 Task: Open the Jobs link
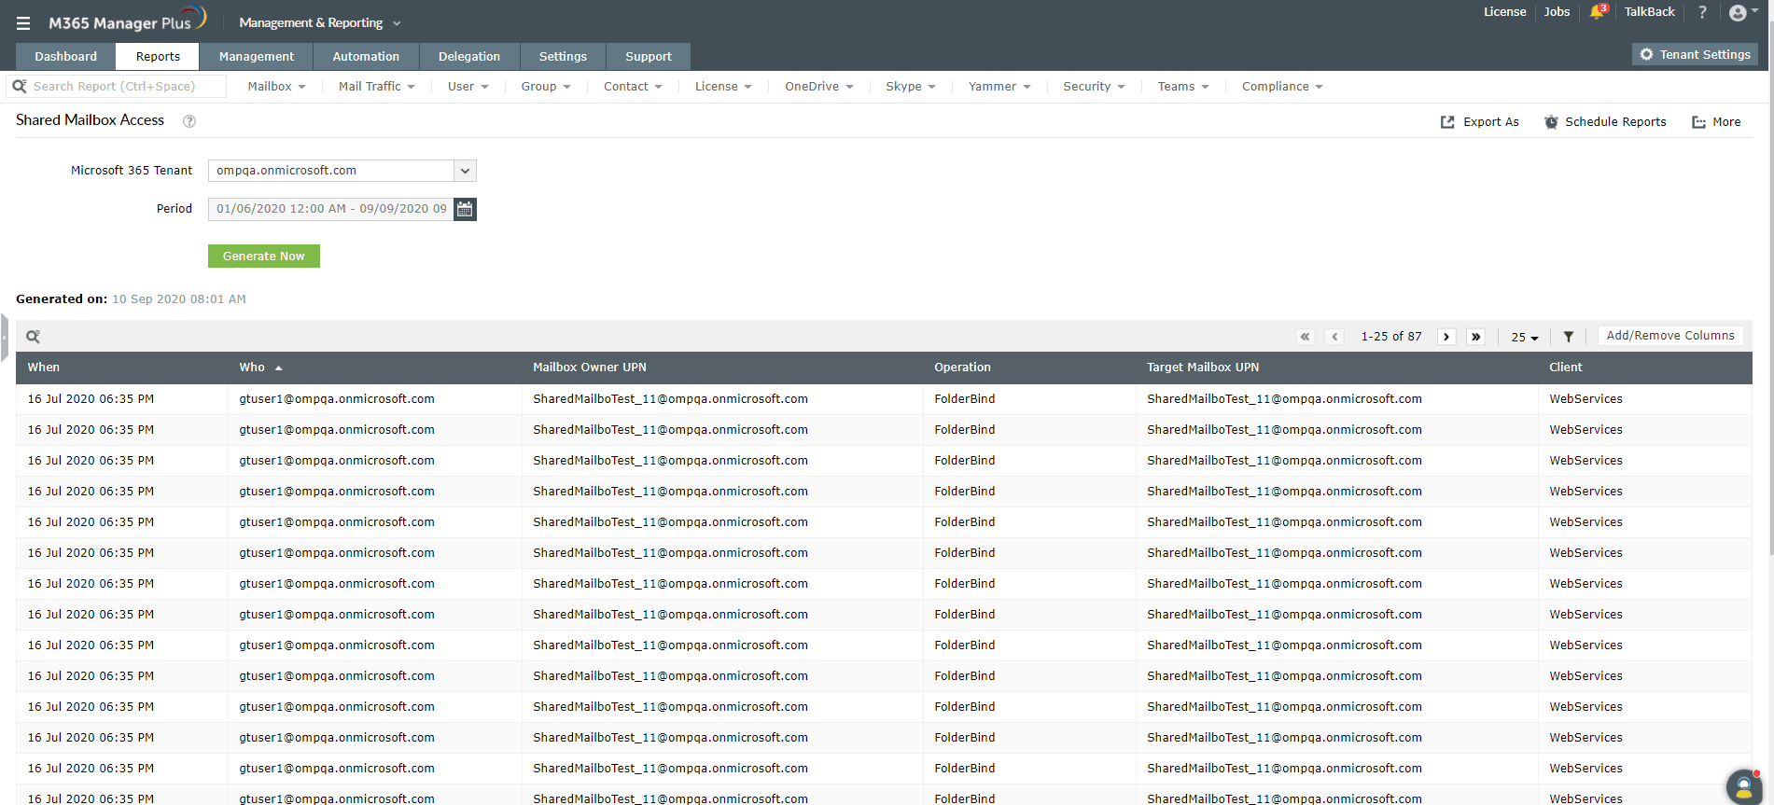(1557, 12)
